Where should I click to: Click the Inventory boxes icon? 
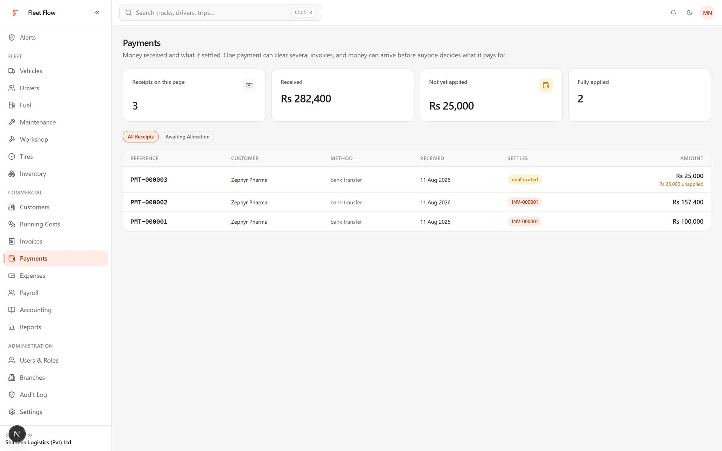(12, 174)
